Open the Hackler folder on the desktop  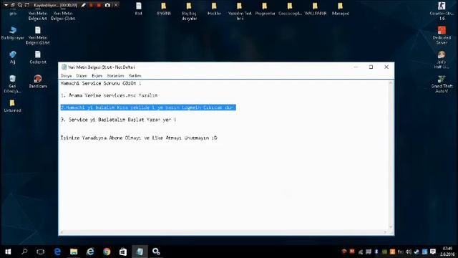coord(215,9)
